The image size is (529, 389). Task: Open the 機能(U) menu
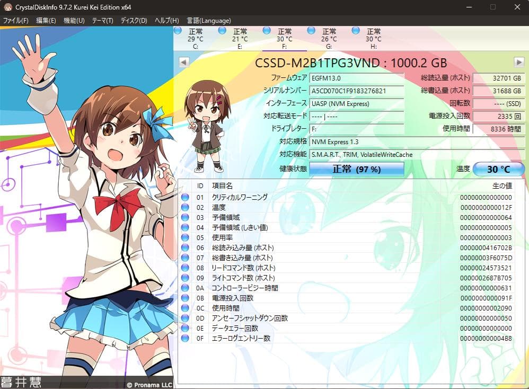coord(74,20)
